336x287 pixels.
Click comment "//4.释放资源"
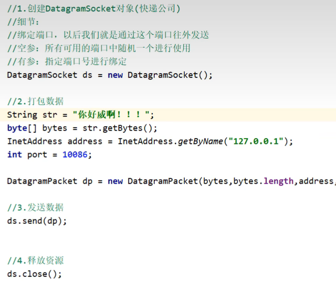[35, 260]
